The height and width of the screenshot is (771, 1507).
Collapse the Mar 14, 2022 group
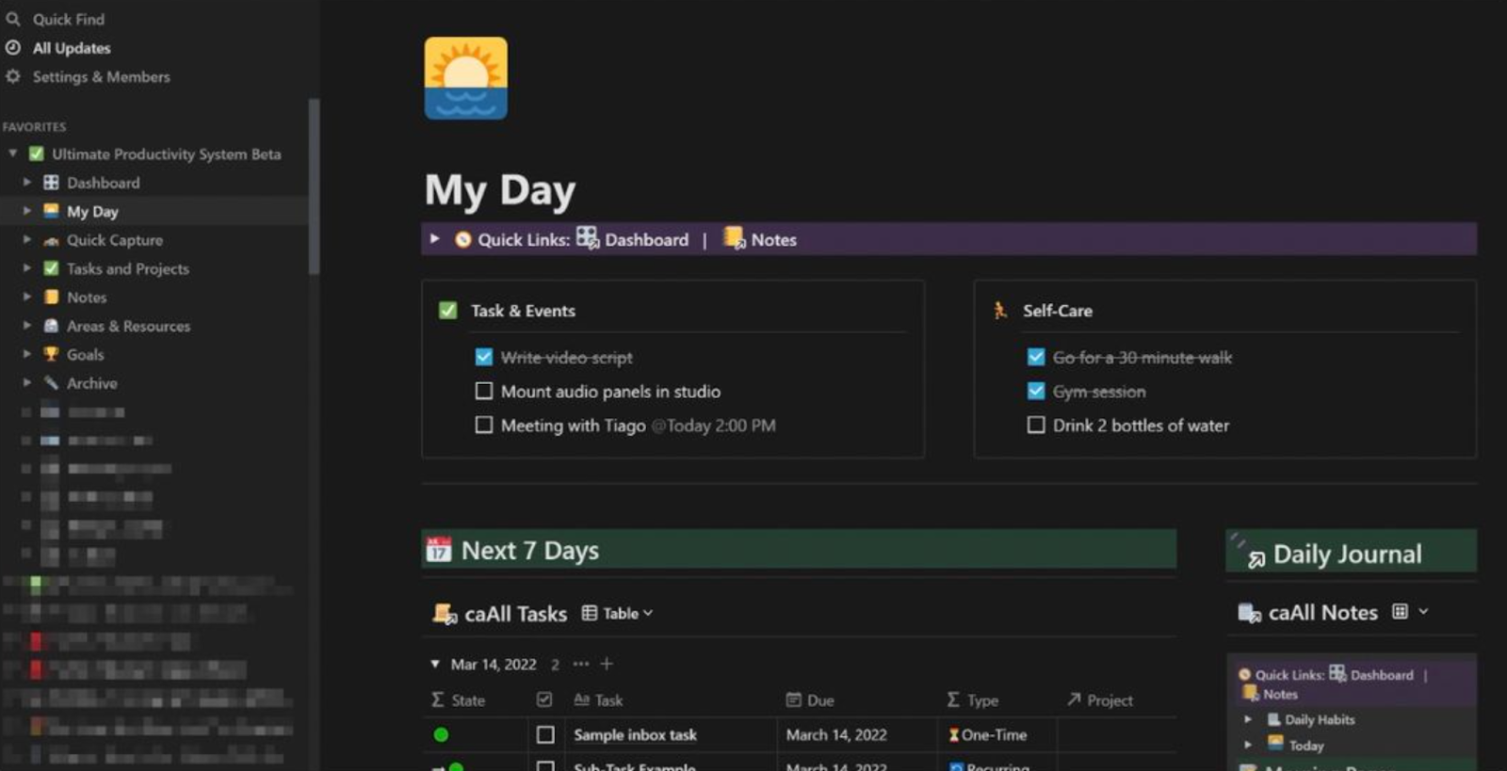435,664
